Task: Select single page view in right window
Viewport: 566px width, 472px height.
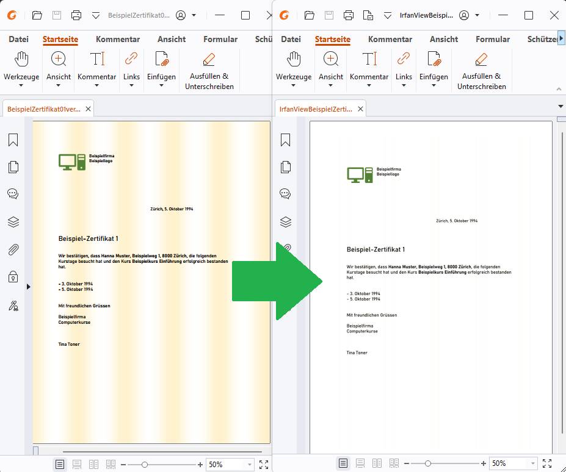Action: coord(343,463)
